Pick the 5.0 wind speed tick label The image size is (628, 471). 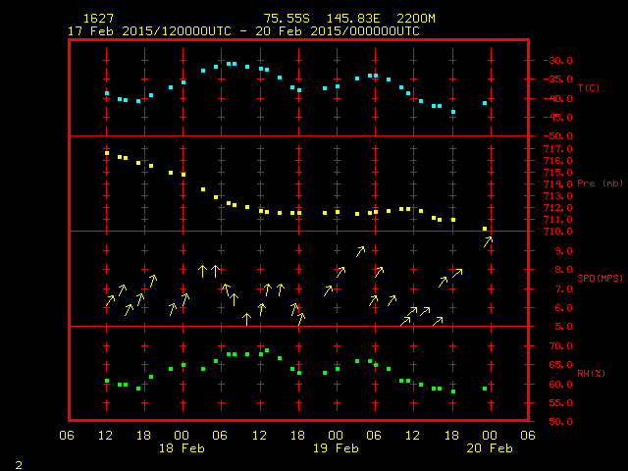click(563, 327)
